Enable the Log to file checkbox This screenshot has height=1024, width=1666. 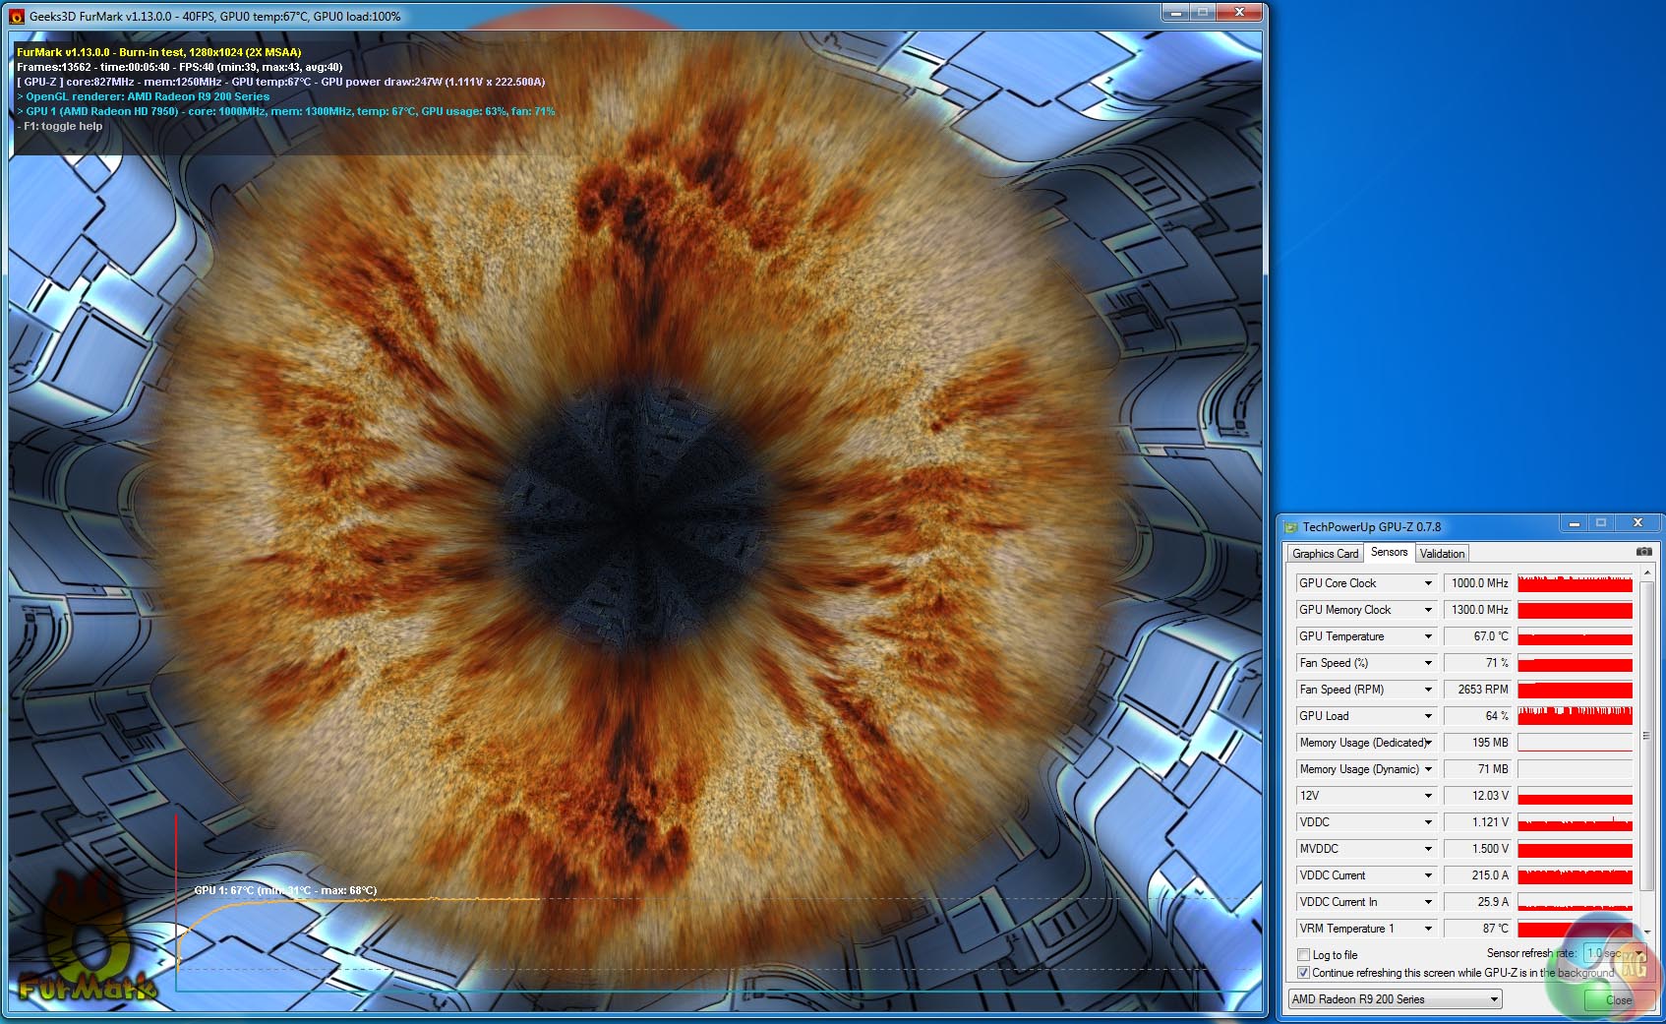[x=1303, y=954]
